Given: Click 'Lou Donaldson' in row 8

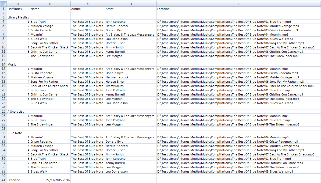Looking at the screenshot, I should point(131,39).
